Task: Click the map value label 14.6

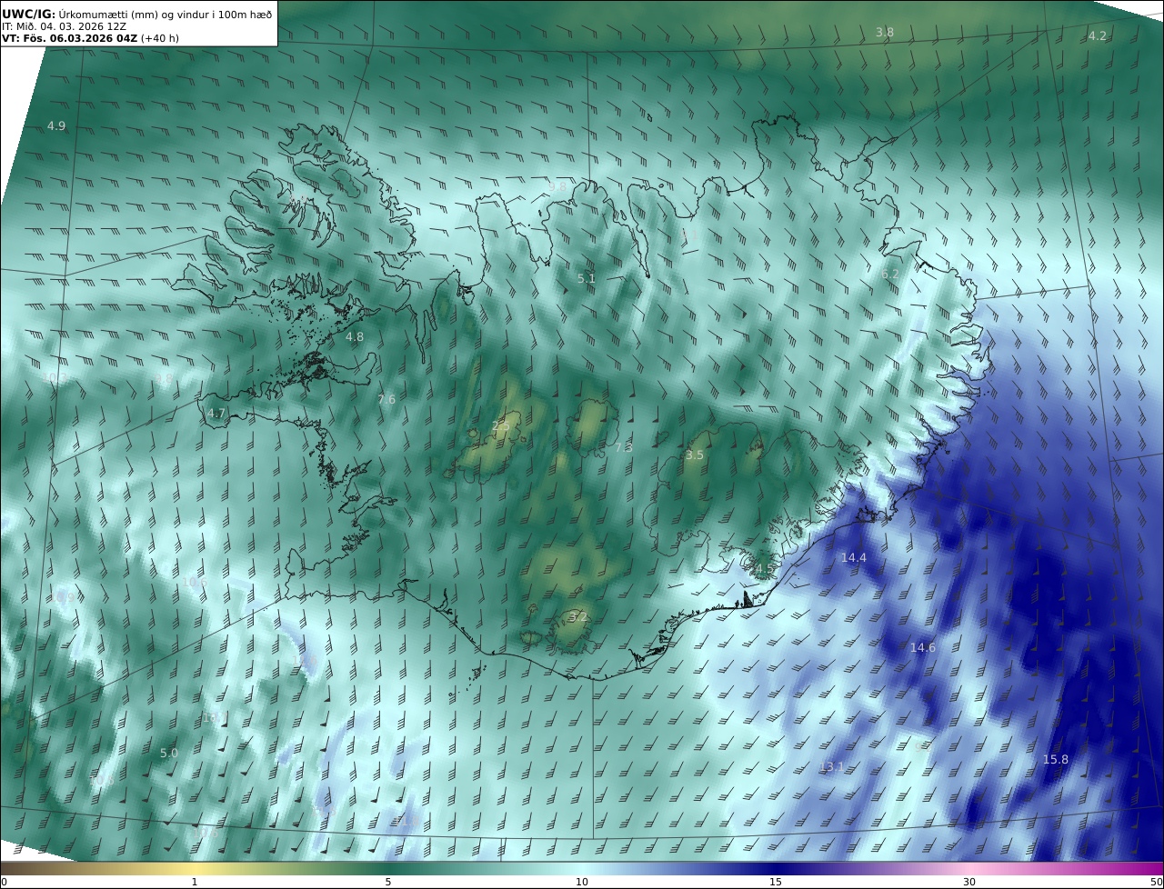Action: click(923, 648)
